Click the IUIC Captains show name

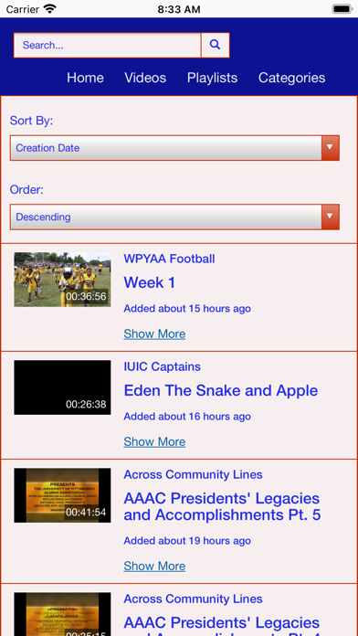pyautogui.click(x=163, y=366)
